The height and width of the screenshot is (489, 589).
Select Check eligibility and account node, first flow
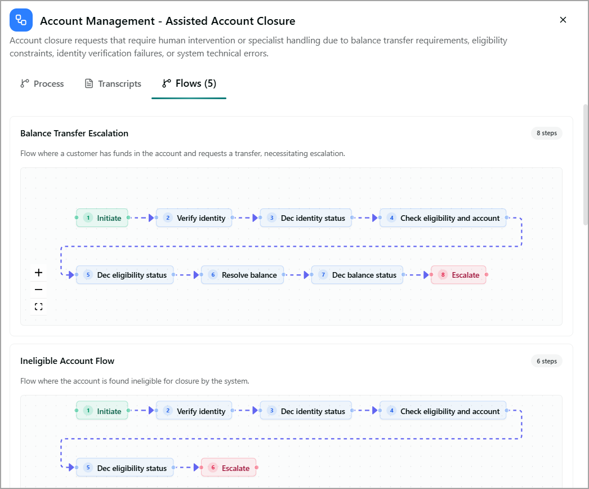click(x=443, y=218)
